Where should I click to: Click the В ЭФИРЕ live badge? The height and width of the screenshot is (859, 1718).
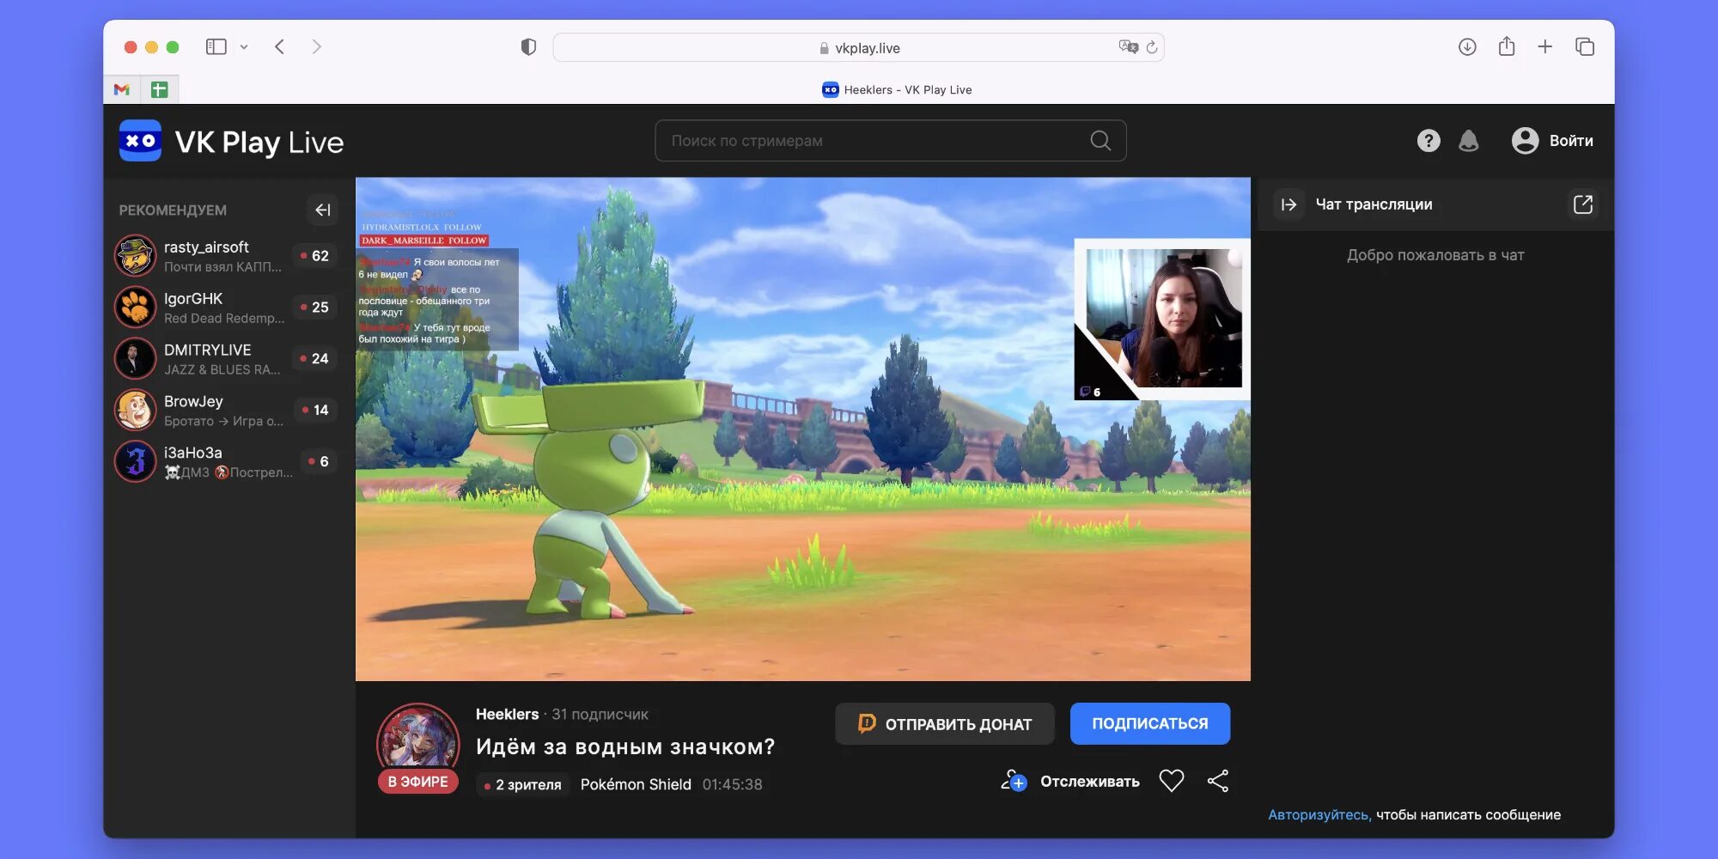[x=418, y=782]
